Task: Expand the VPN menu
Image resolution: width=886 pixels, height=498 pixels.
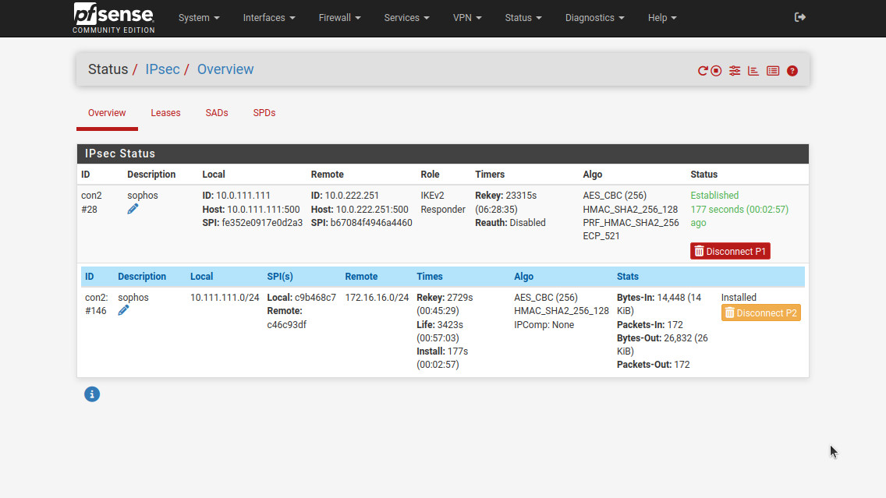Action: [x=467, y=18]
